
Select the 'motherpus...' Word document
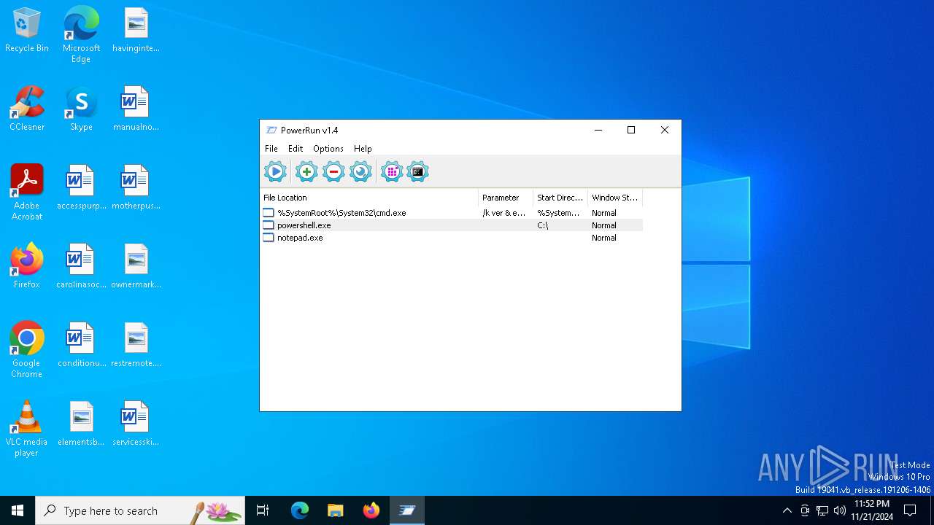136,187
